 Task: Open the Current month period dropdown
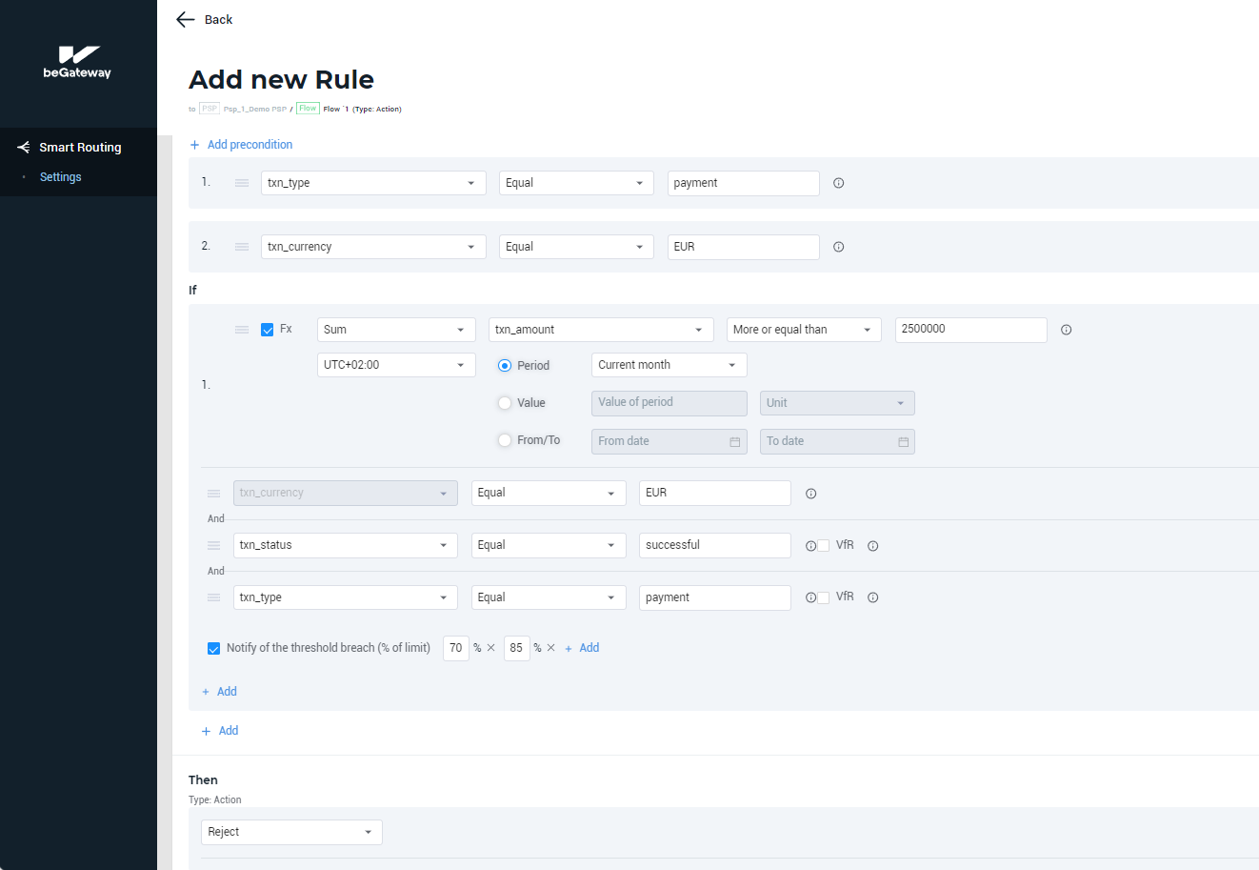[669, 365]
